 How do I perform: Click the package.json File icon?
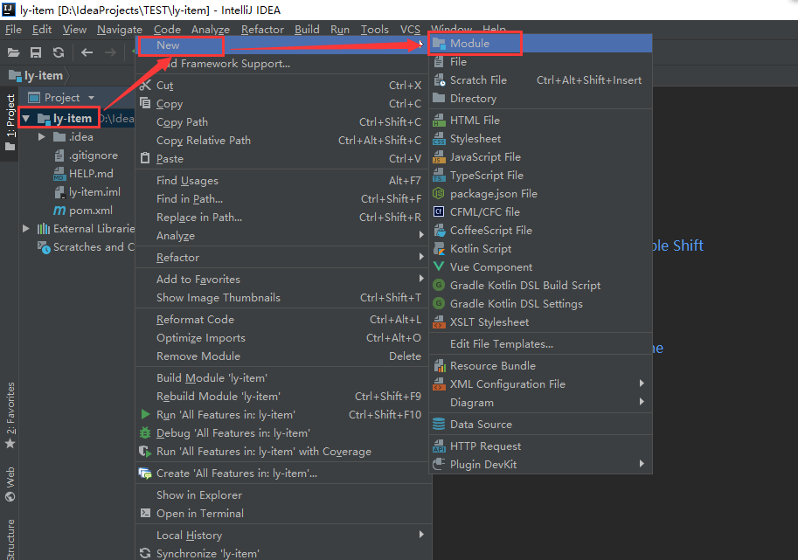pyautogui.click(x=439, y=194)
